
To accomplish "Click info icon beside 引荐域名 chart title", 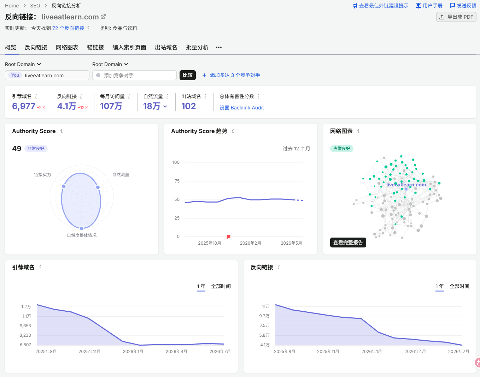I will click(40, 267).
